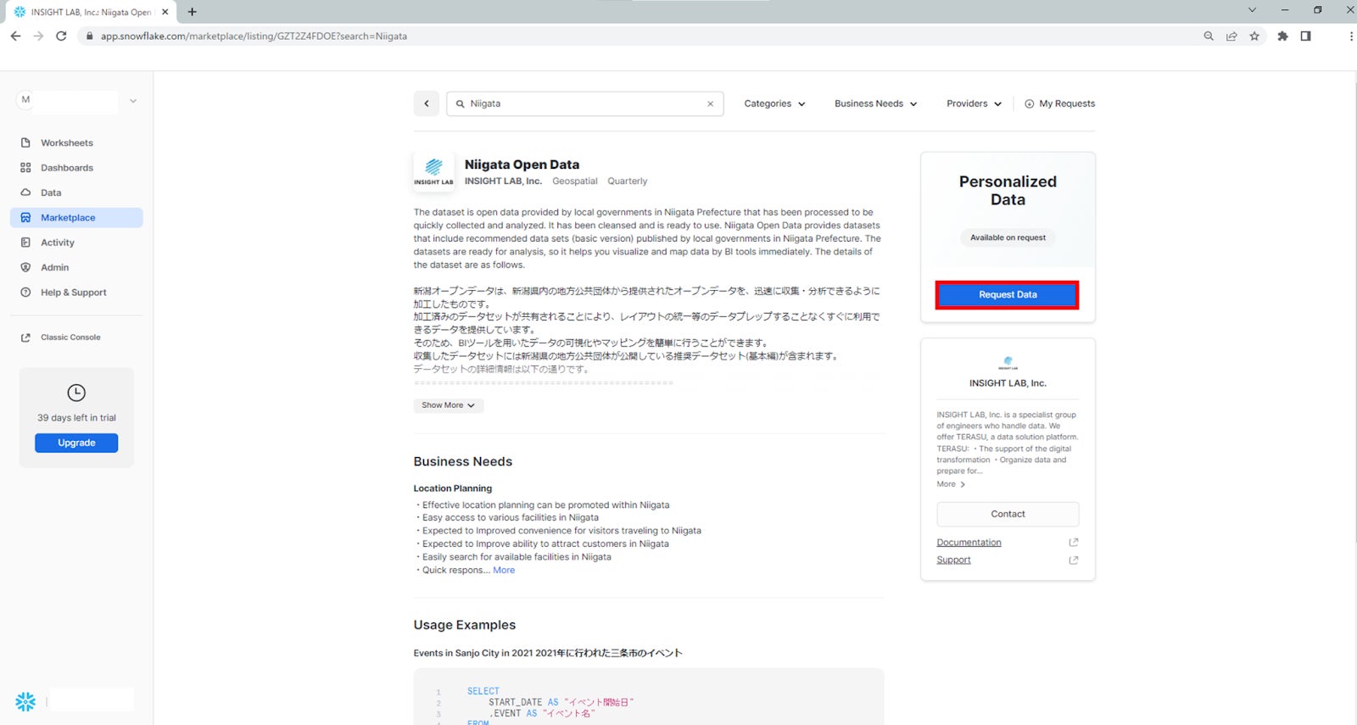Click the Geospatial category tag
1357x725 pixels.
pyautogui.click(x=575, y=181)
